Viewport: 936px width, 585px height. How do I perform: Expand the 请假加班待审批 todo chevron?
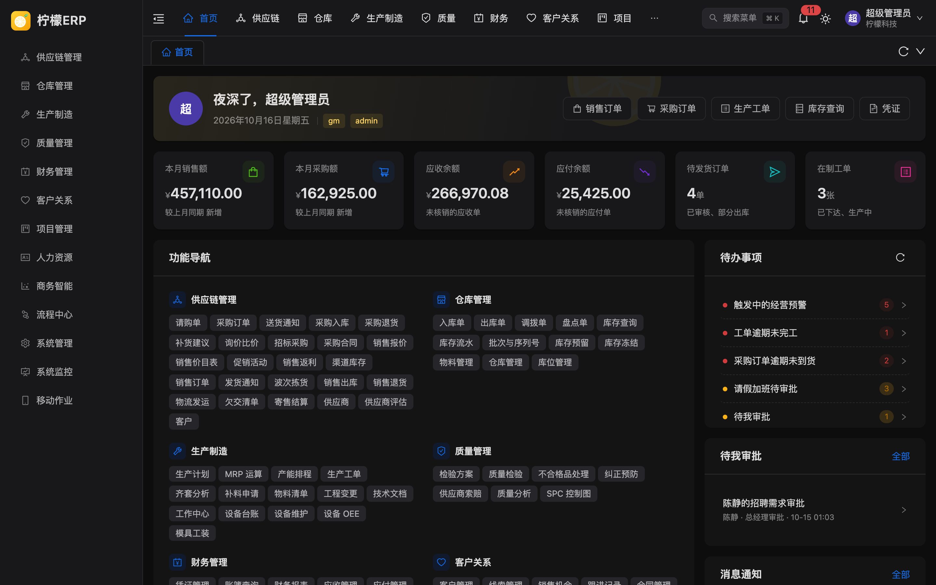point(904,389)
